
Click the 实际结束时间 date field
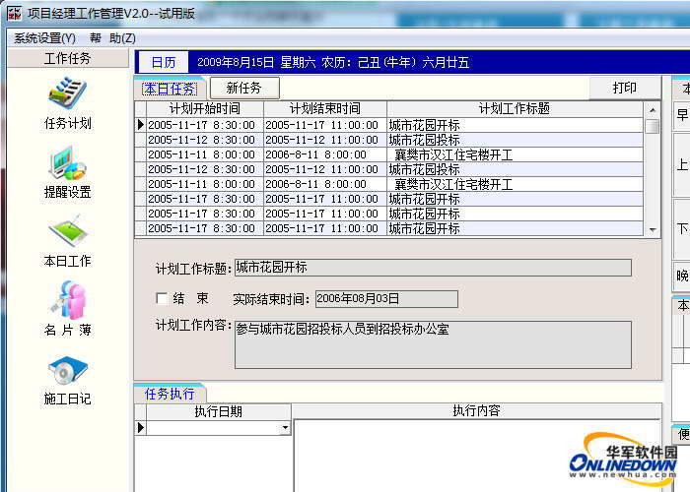[386, 299]
